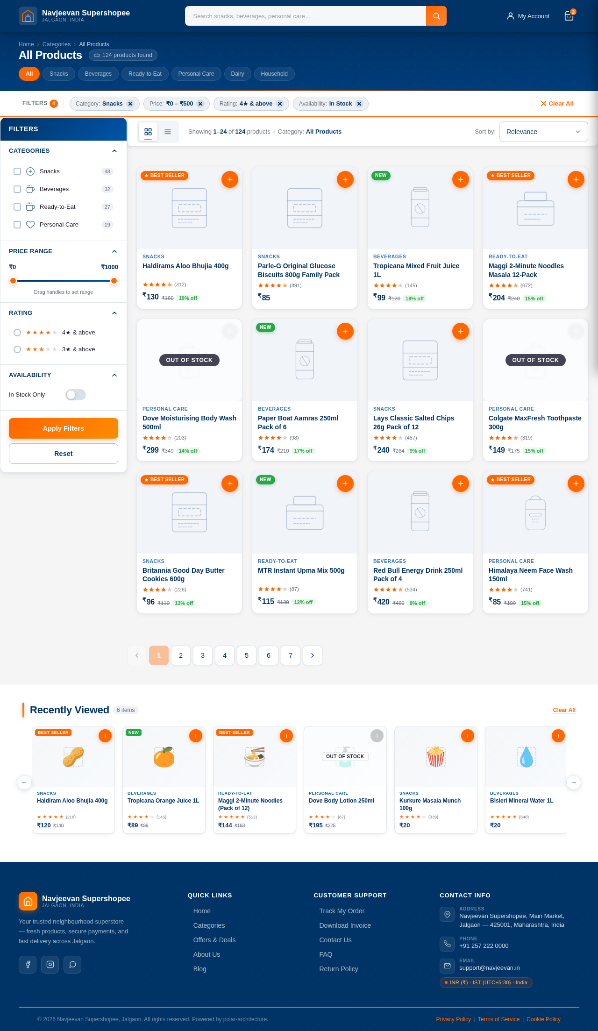Add recently viewed Kurkure Masala Munch to cart
Image resolution: width=598 pixels, height=1031 pixels.
(x=468, y=736)
